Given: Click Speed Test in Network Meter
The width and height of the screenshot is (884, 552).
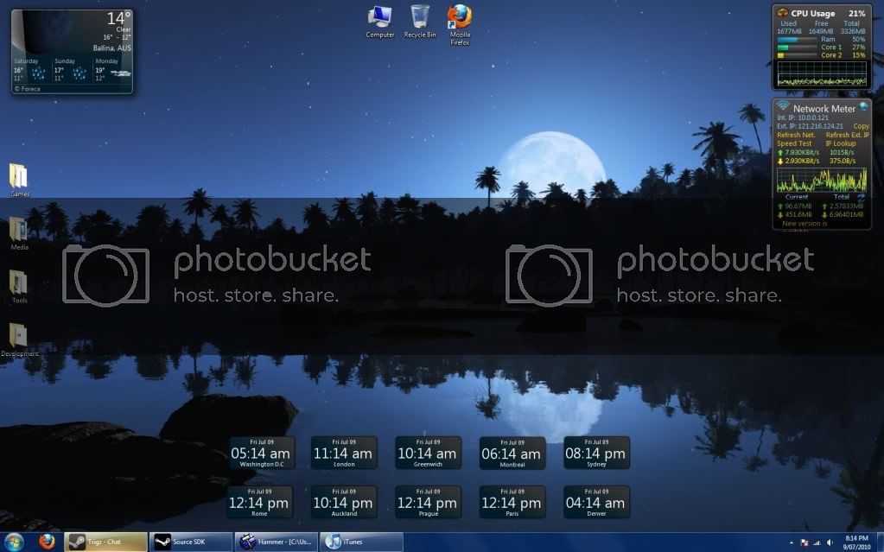Looking at the screenshot, I should [x=794, y=143].
